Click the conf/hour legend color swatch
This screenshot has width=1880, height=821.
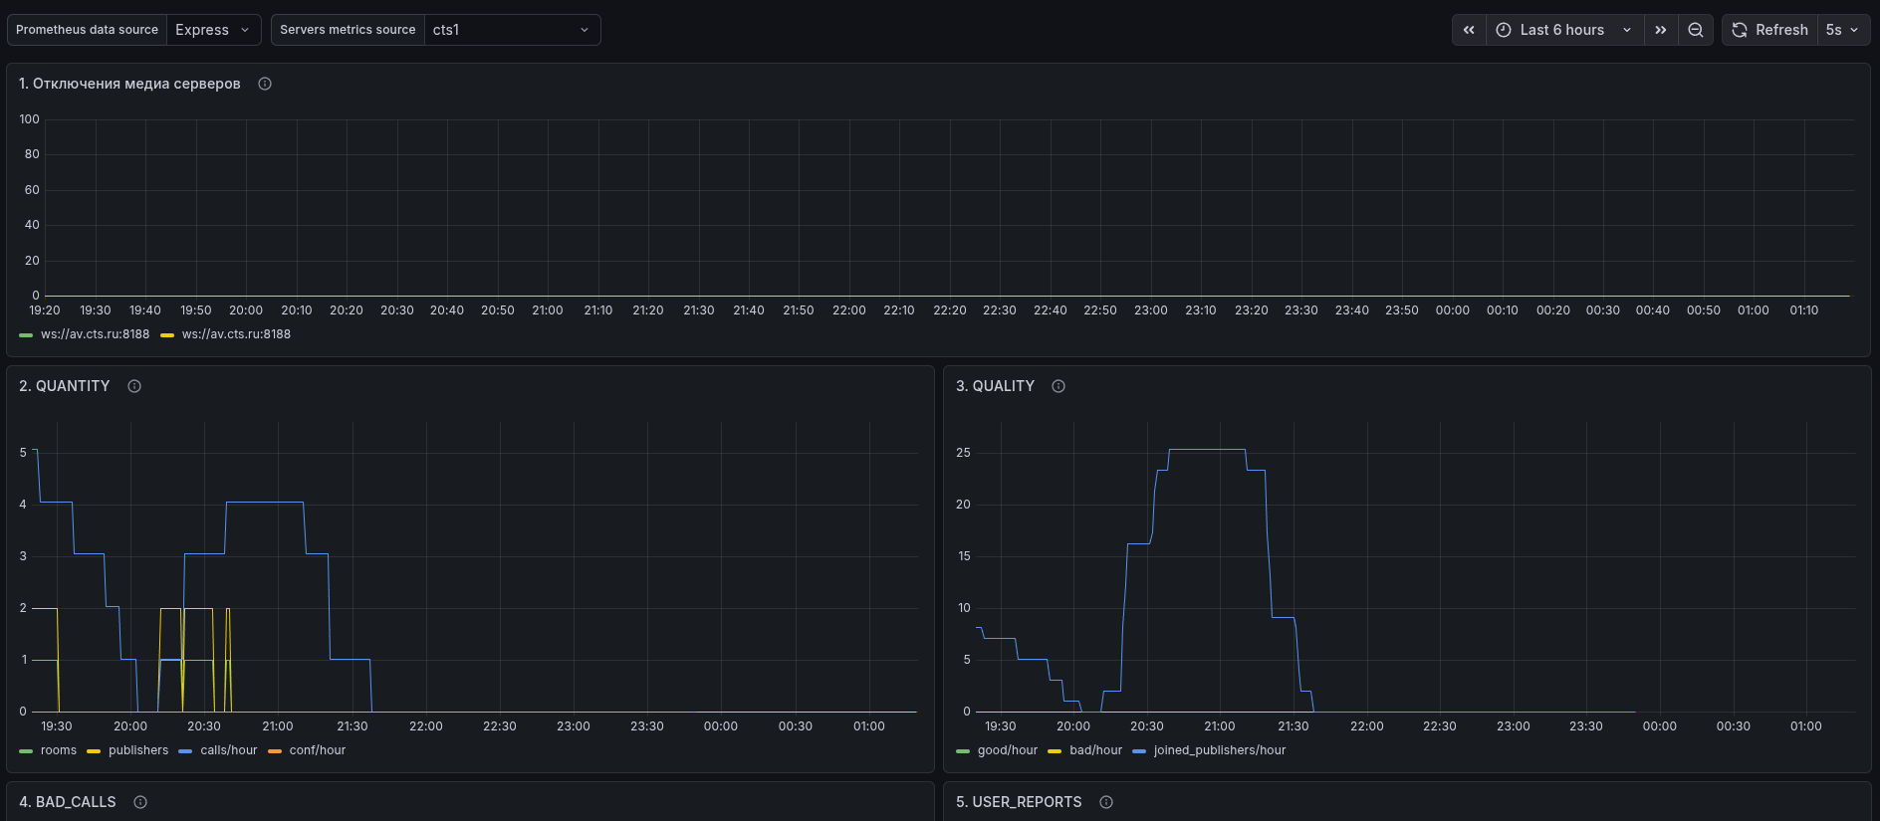click(275, 751)
